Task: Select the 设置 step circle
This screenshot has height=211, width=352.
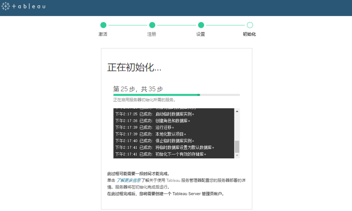Action: point(201,25)
